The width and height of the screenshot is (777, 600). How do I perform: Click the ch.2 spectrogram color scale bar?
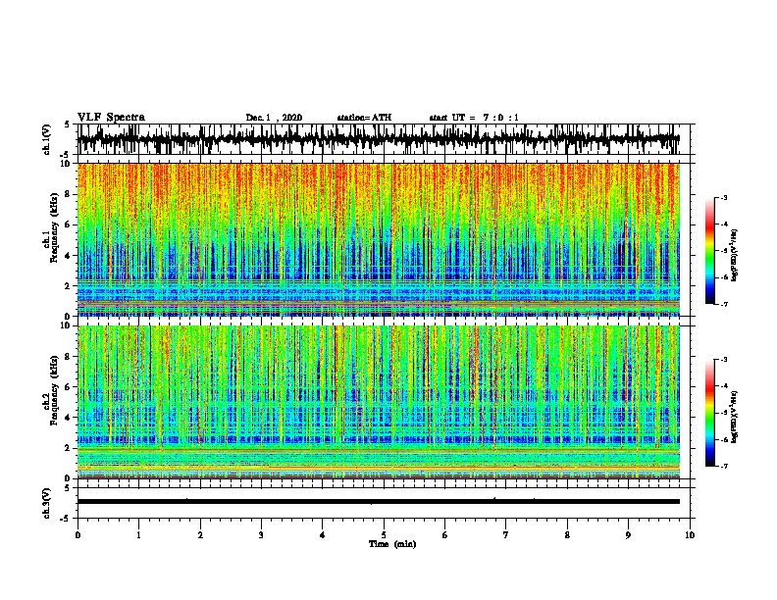[x=709, y=413]
